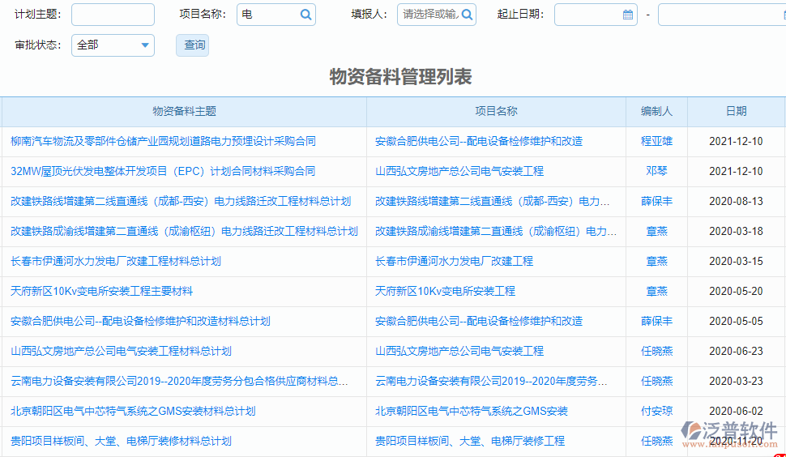
Task: Click the 项目名称 column header
Action: [x=496, y=111]
